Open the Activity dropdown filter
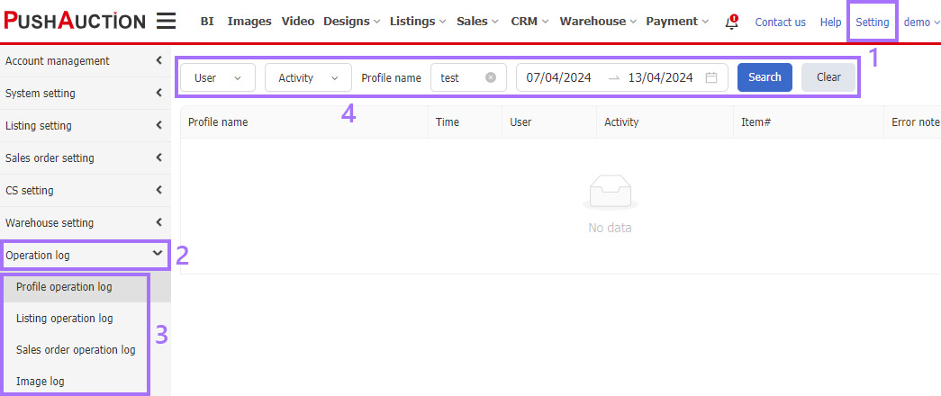941x396 pixels. [308, 77]
